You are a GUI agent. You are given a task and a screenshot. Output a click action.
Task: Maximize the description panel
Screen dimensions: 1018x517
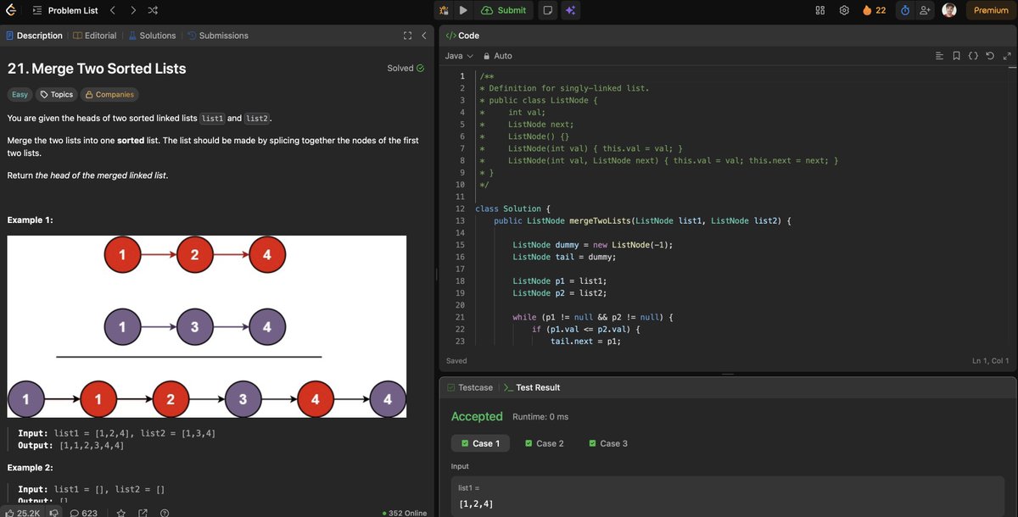407,36
